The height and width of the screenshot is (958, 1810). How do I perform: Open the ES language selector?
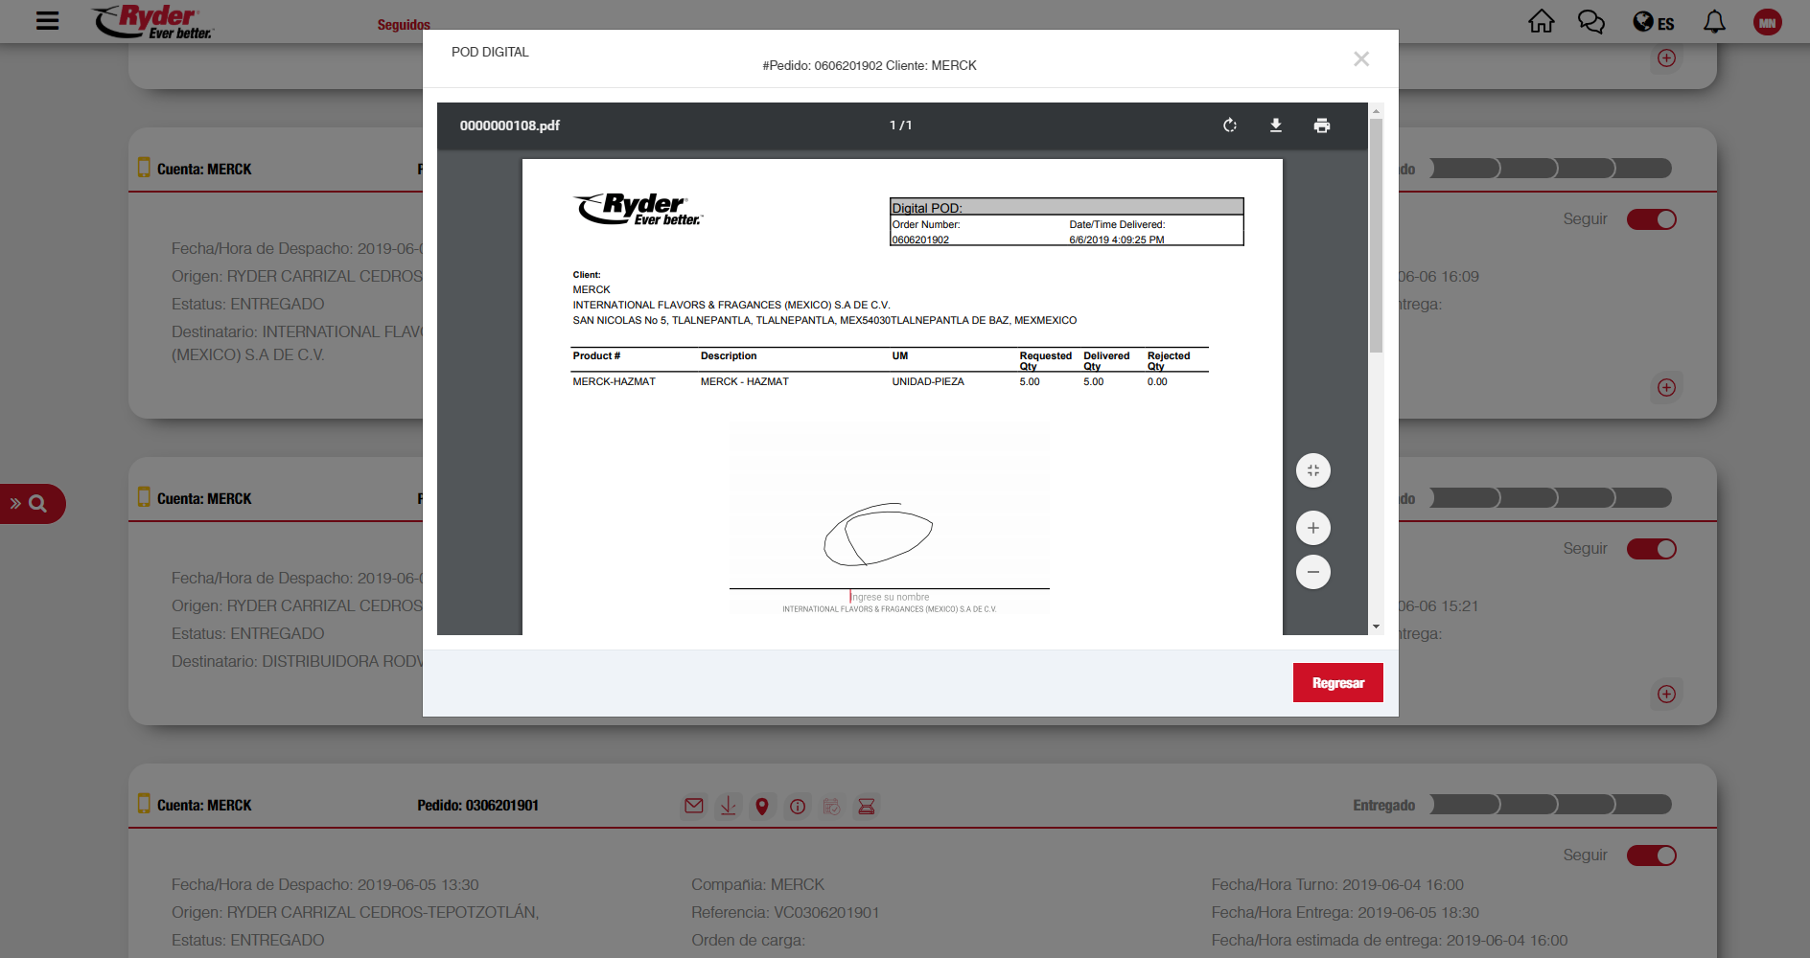1654,22
